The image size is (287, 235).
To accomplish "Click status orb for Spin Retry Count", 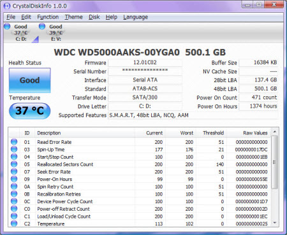I will (x=14, y=186).
